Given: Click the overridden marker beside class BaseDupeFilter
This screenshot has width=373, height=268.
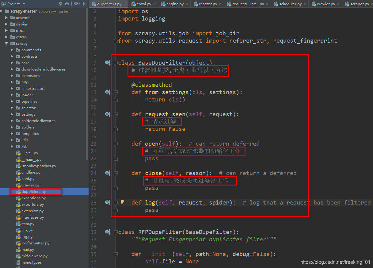Looking at the screenshot, I should [107, 63].
